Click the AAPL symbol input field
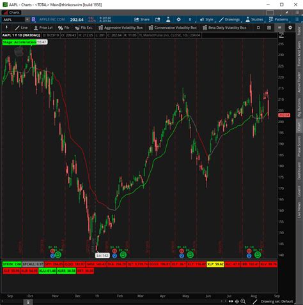The height and width of the screenshot is (305, 303). tap(13, 20)
